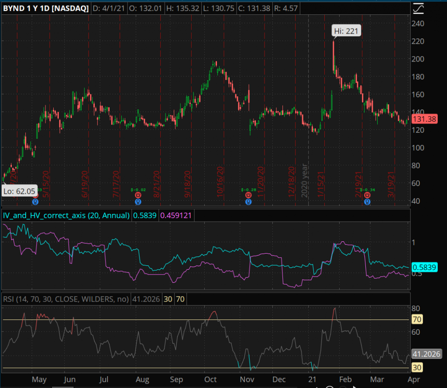Screen dimensions: 447x388
Task: Click red phone icon below $-0.34 label
Action: 367,195
